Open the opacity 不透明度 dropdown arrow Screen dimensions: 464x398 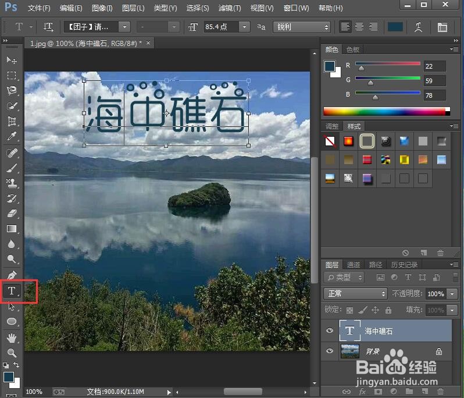click(452, 294)
